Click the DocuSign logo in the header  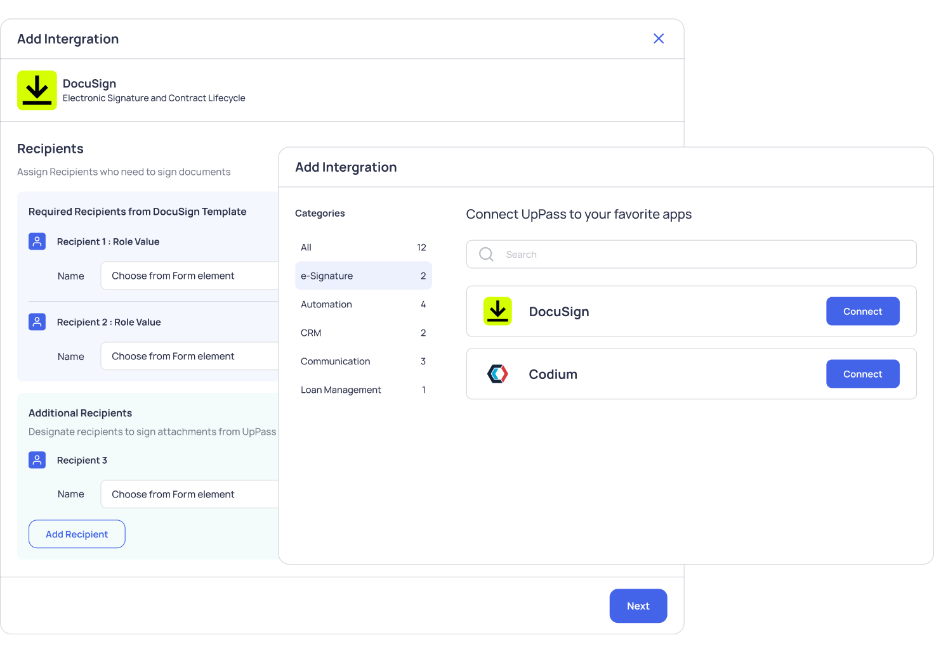click(37, 91)
